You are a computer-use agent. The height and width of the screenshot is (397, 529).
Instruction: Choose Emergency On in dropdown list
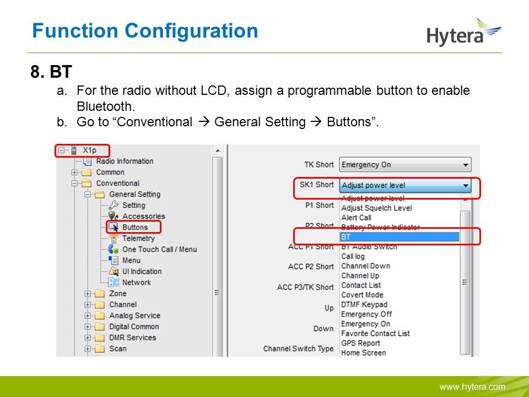point(365,324)
